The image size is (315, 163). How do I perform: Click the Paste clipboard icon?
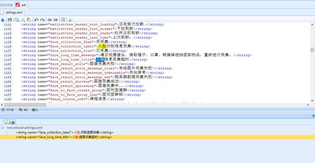click(29, 20)
